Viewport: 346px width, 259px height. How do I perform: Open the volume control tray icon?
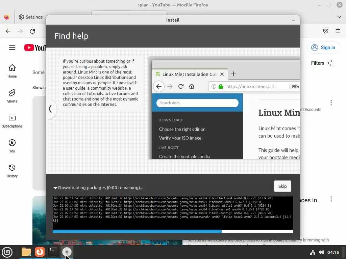click(x=322, y=252)
